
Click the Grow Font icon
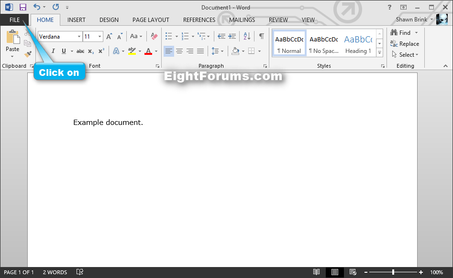point(109,36)
